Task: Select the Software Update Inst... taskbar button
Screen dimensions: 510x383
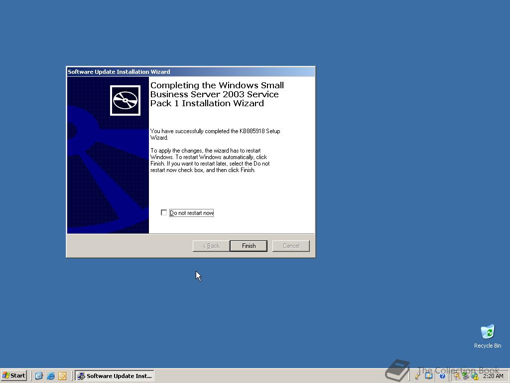Action: click(x=115, y=376)
